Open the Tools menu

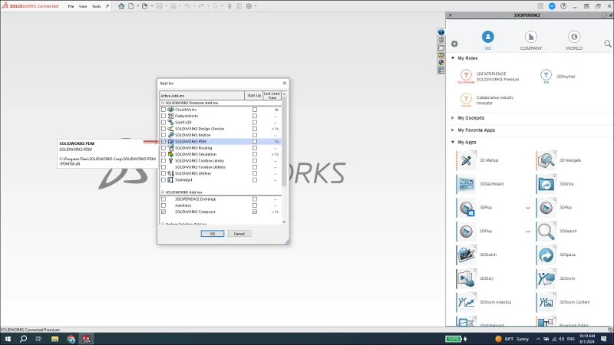(x=96, y=6)
